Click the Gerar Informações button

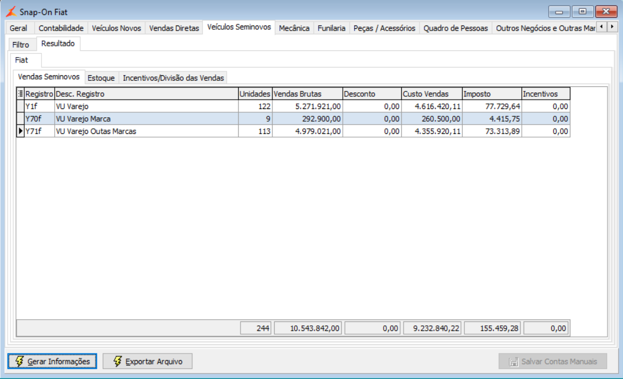click(x=52, y=361)
